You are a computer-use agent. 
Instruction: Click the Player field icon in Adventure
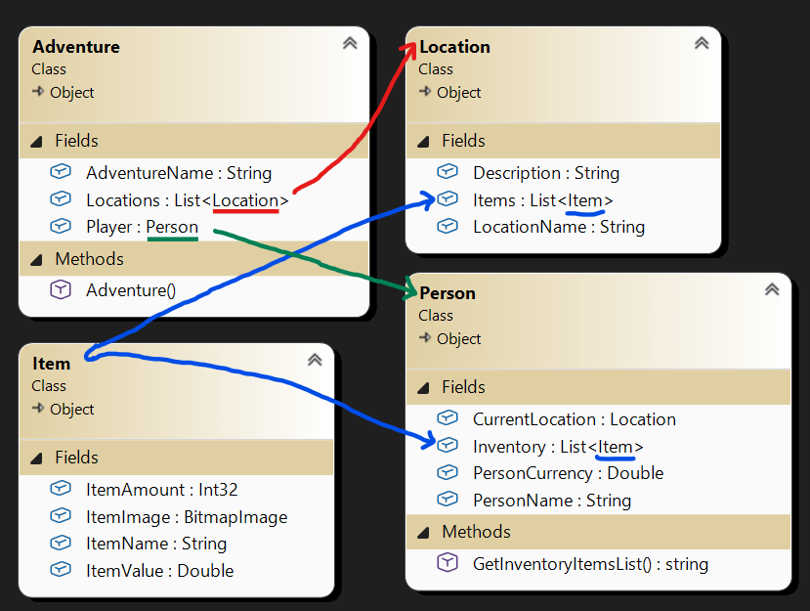click(x=61, y=226)
